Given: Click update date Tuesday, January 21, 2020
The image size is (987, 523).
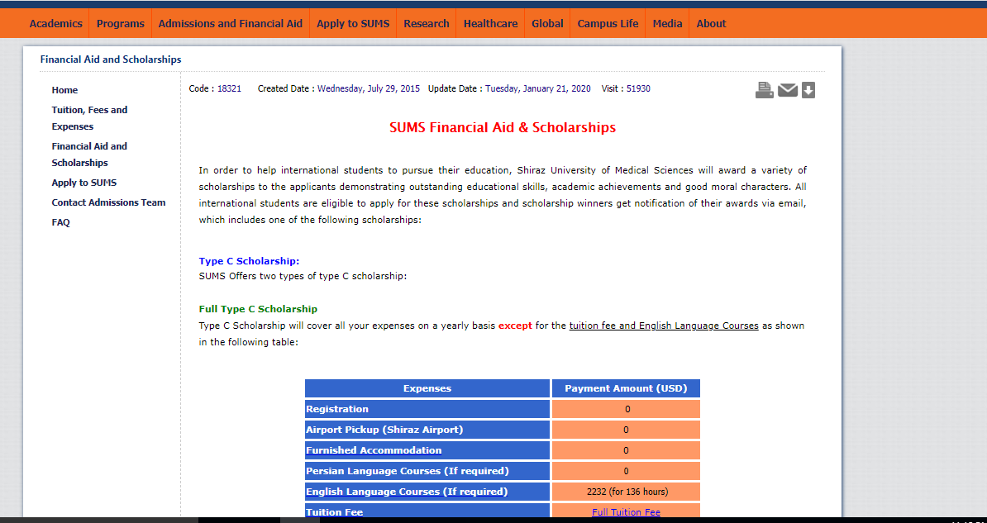Looking at the screenshot, I should tap(538, 88).
